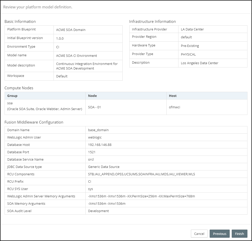Click the database host IP 192.168.146.88
The width and height of the screenshot is (252, 241).
100,145
